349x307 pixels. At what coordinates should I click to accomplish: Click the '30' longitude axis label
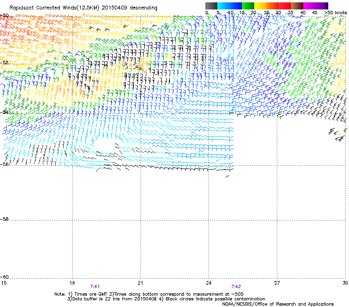coord(345,283)
